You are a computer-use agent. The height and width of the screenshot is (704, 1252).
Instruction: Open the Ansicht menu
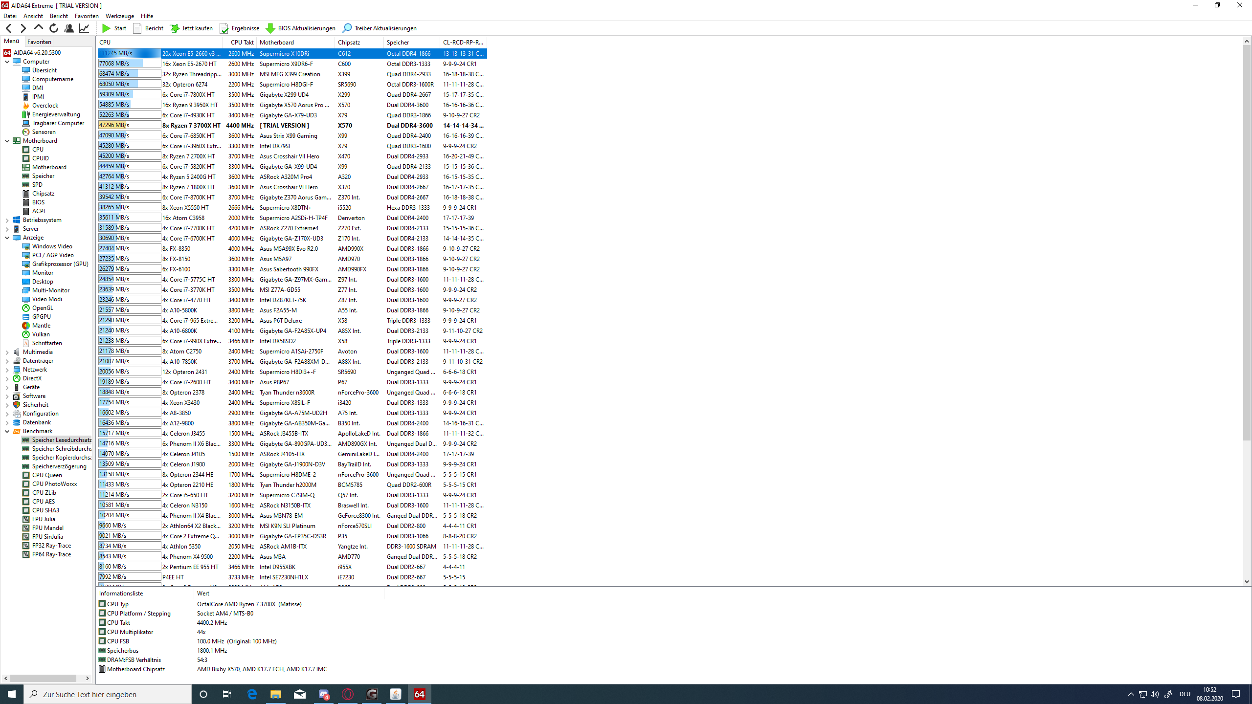(x=33, y=16)
